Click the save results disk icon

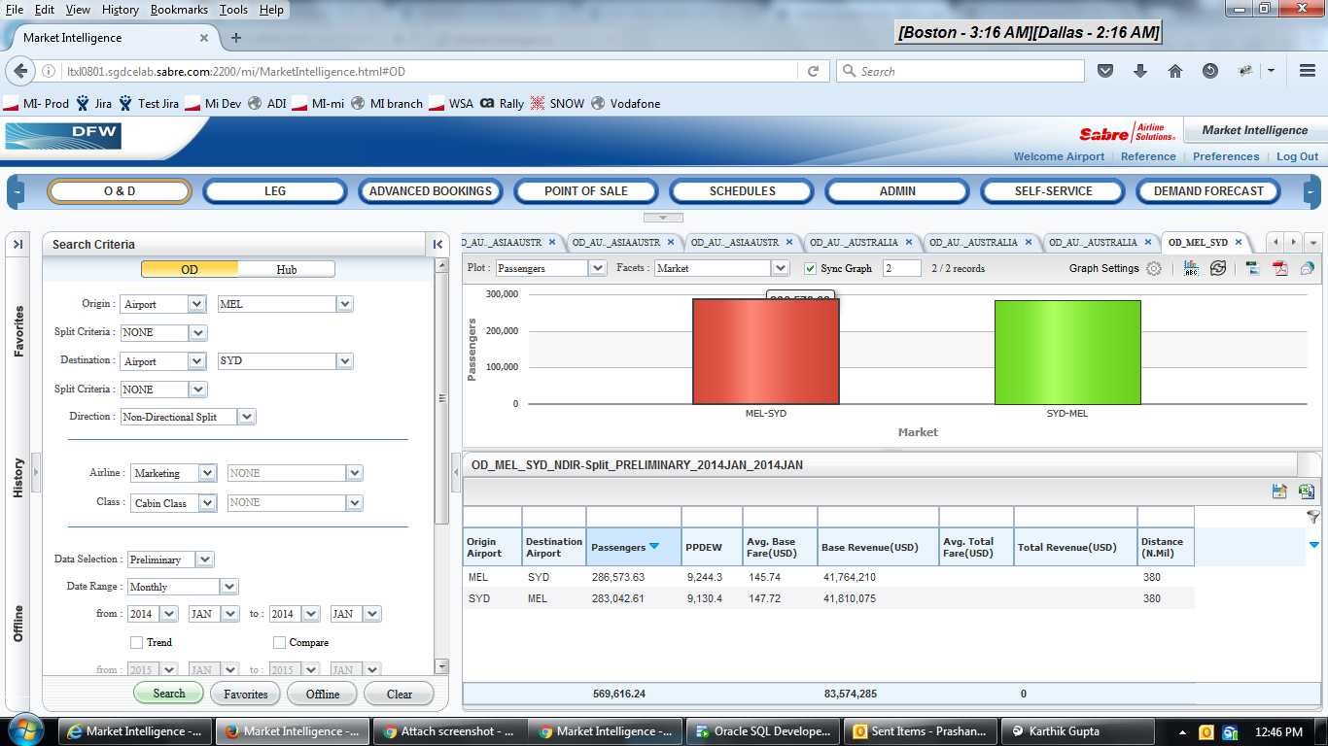click(x=1280, y=492)
